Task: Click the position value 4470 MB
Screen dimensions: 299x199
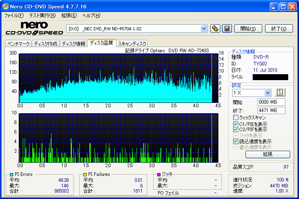Action: (x=279, y=186)
